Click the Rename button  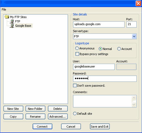tap(35, 117)
